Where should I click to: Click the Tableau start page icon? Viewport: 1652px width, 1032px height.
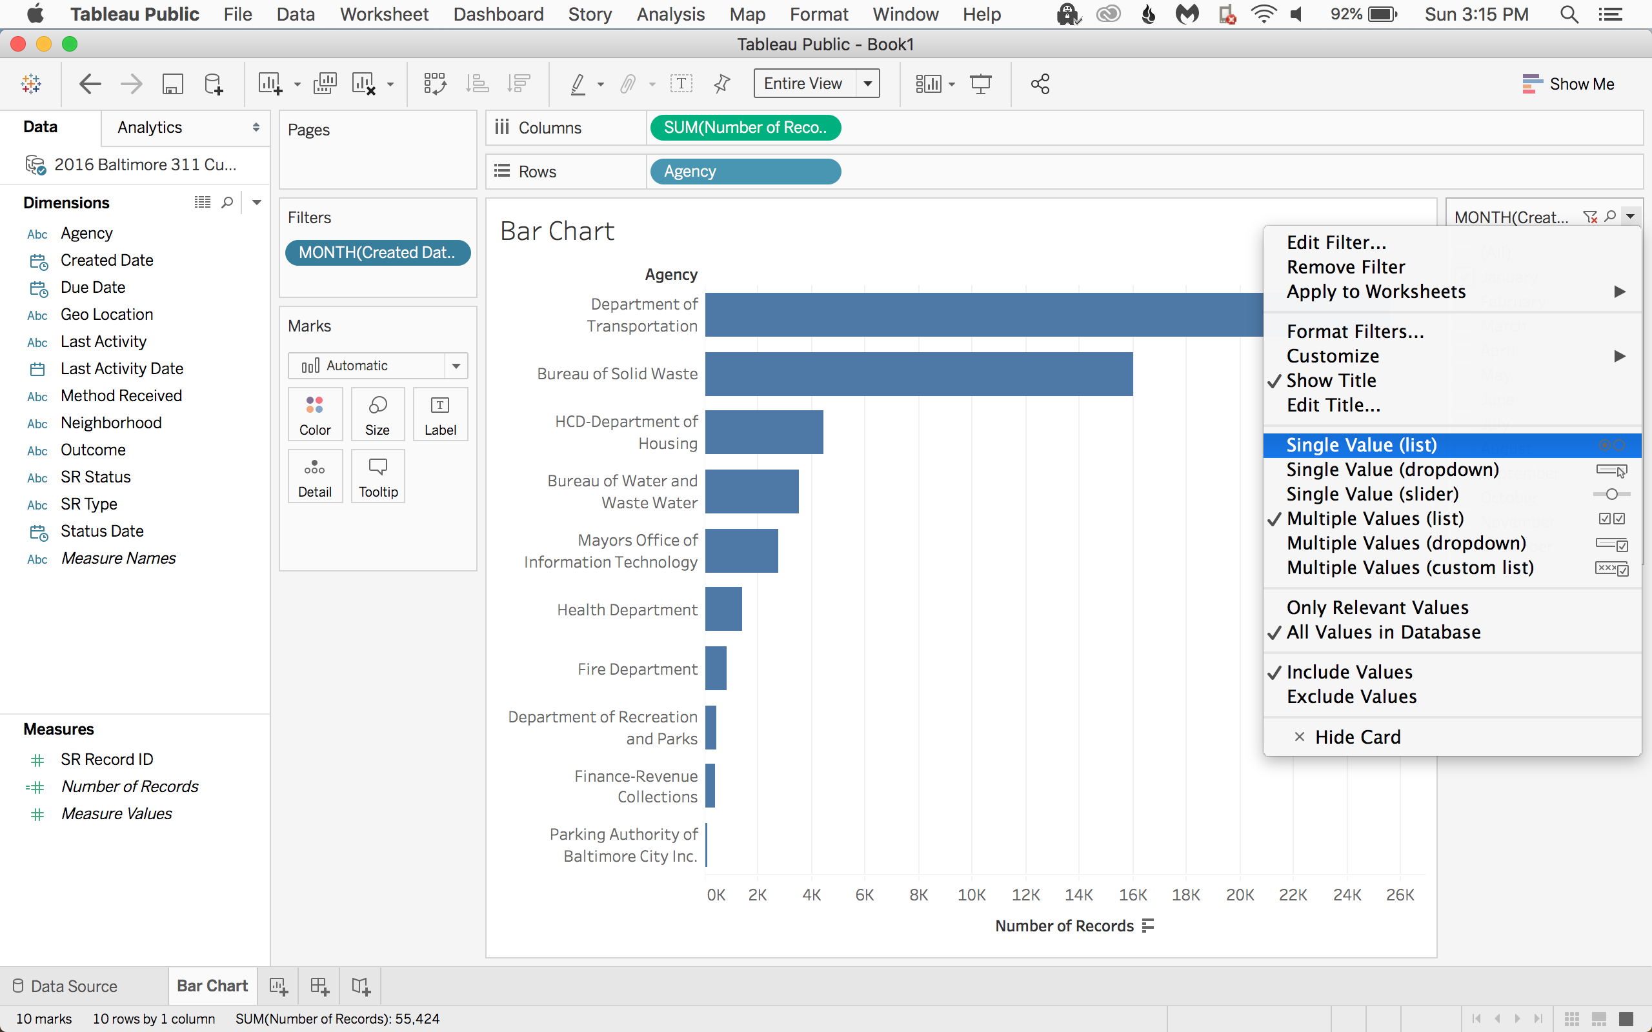32,84
